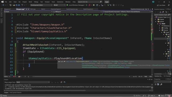Open File folder icon in toolbar
The image size is (172, 97).
pos(14,5)
